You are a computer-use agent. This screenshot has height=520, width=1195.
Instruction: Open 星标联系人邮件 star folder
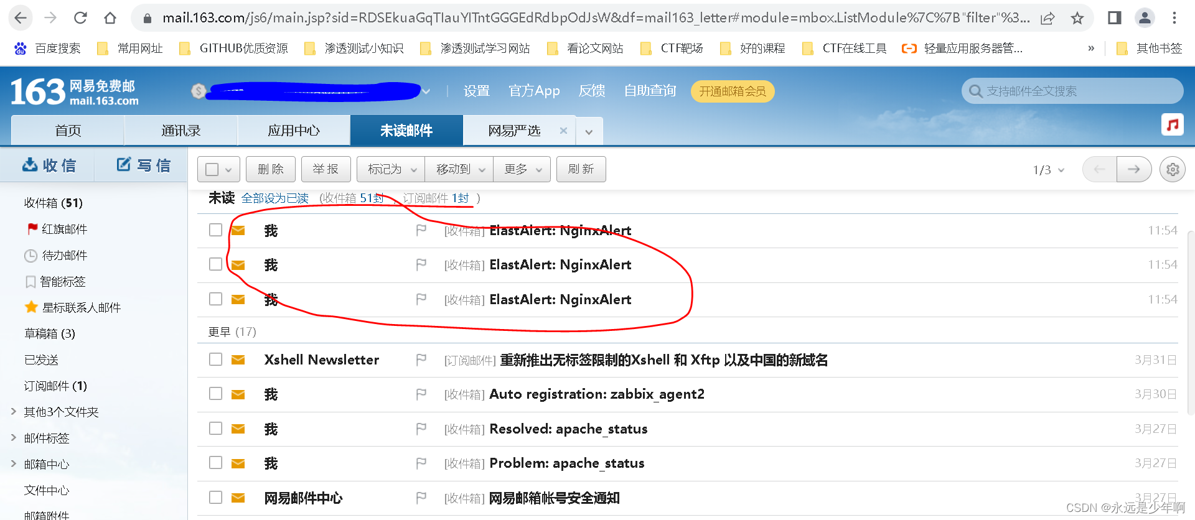point(72,307)
